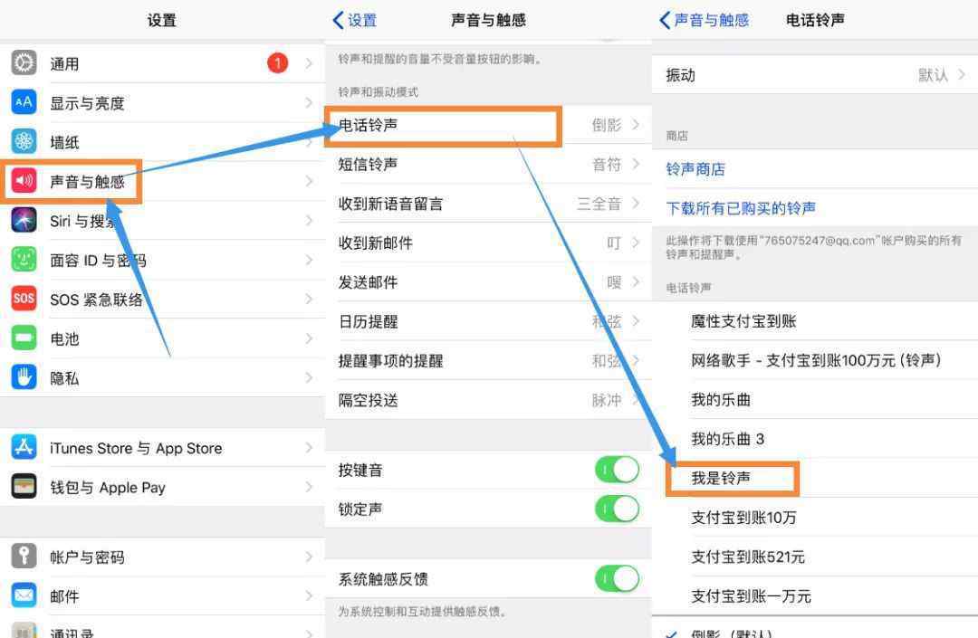Open 收到新语音留言 chevron showing 三全音
The width and height of the screenshot is (978, 638).
pyautogui.click(x=636, y=203)
